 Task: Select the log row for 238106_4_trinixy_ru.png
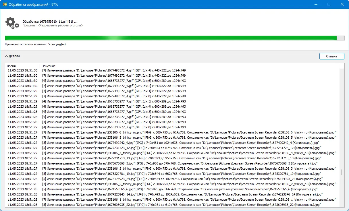click(x=172, y=153)
